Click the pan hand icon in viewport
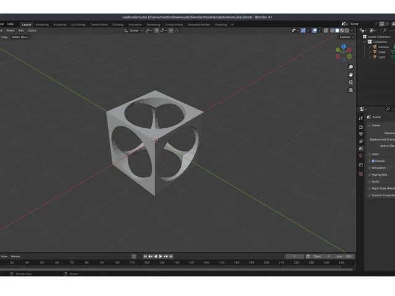Viewport: 395px width, 296px height. click(351, 75)
